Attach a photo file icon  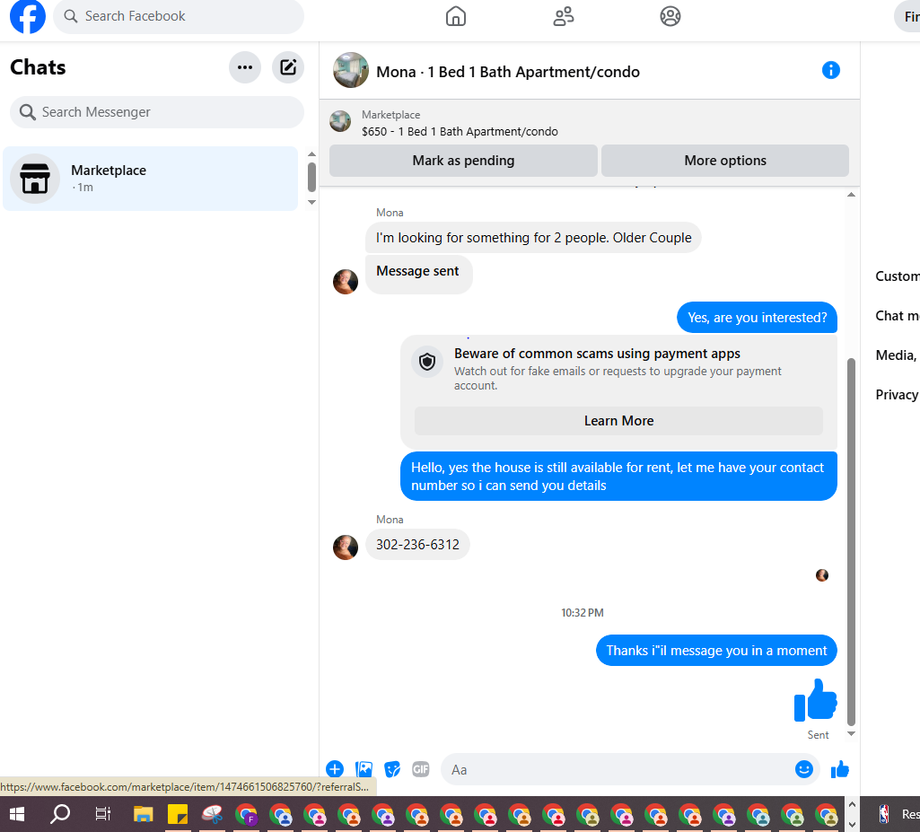click(364, 768)
